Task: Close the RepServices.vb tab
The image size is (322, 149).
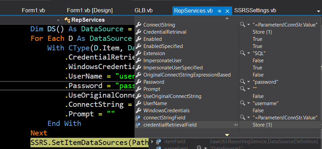Action: [227, 11]
